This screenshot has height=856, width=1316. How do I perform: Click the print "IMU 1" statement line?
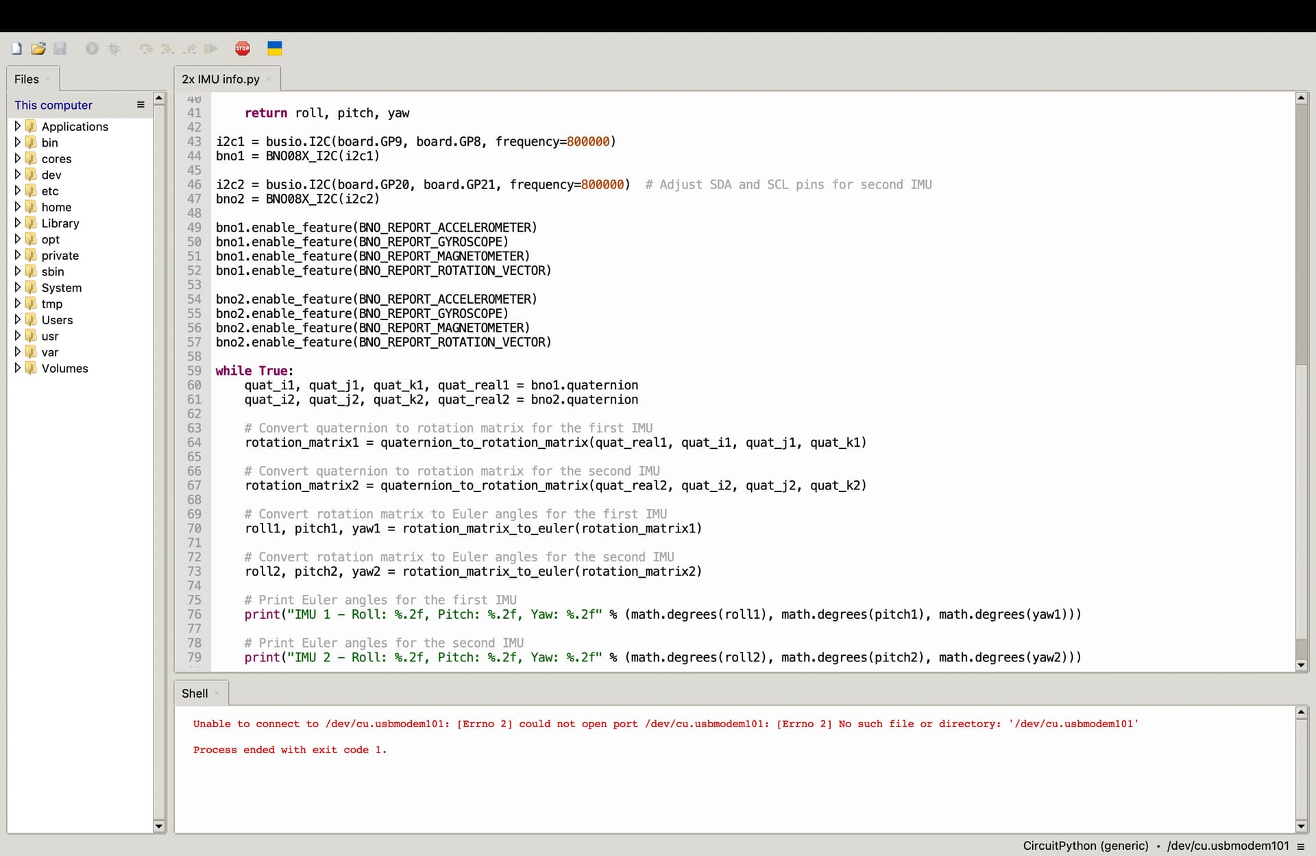(663, 615)
